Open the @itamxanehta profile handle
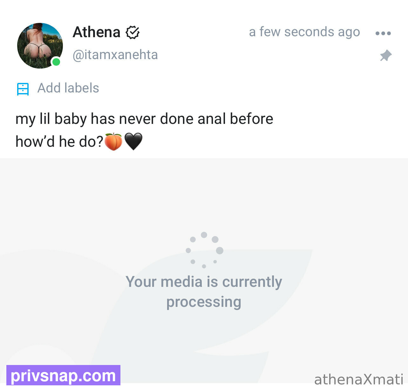 [x=115, y=55]
